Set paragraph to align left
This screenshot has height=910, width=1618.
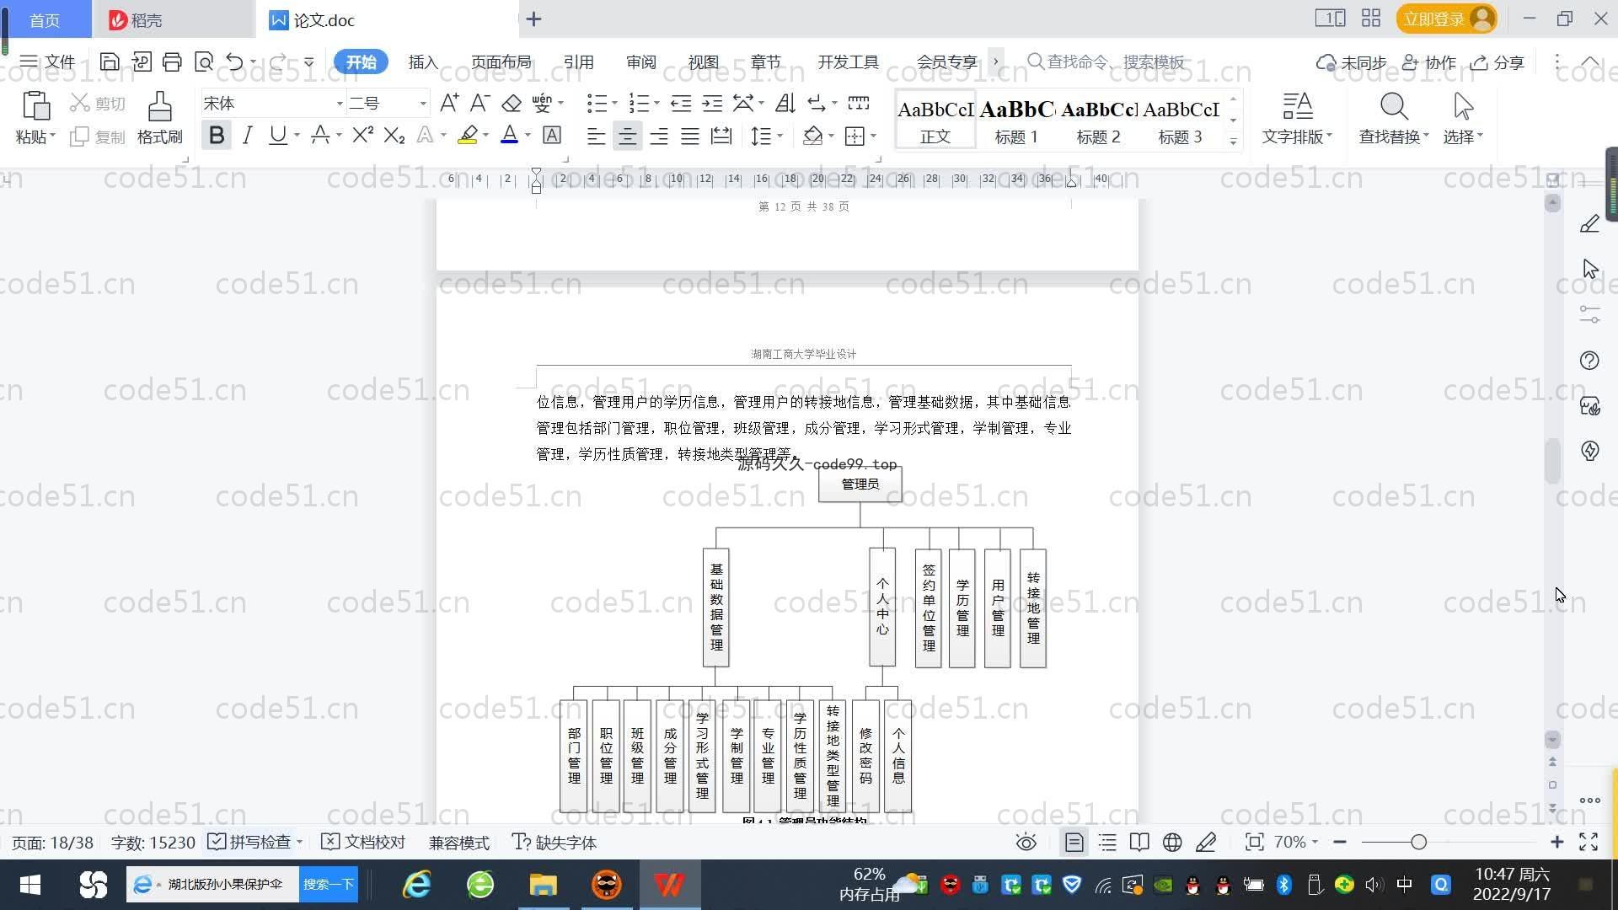coord(596,136)
